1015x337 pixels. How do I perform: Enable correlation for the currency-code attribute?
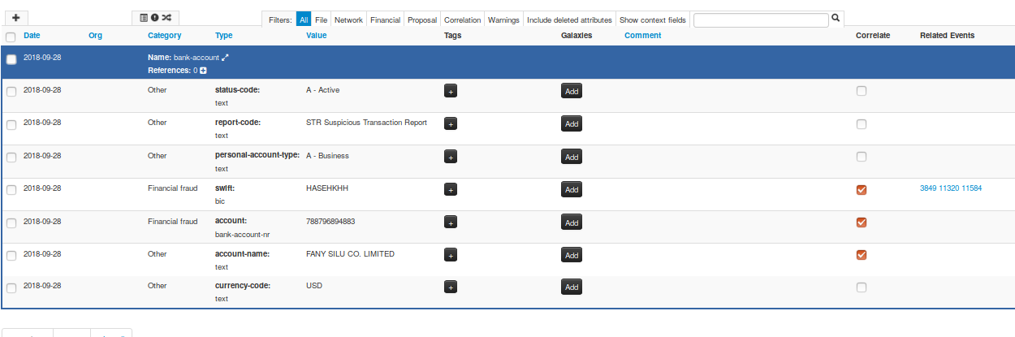[x=862, y=287]
